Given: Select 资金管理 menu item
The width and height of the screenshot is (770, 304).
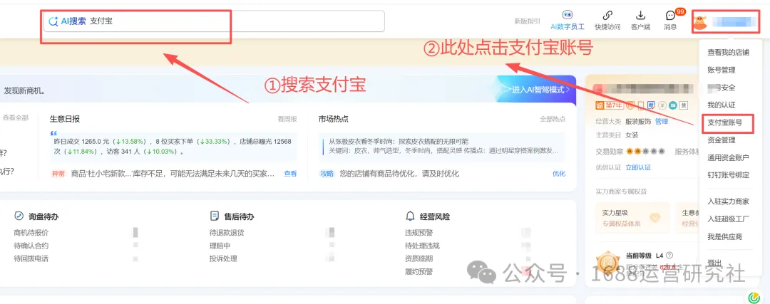Looking at the screenshot, I should [x=721, y=140].
